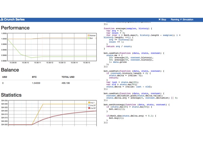The width and height of the screenshot is (203, 144).
Task: Click the 324.030 statistics axis label
Action: tap(4, 104)
